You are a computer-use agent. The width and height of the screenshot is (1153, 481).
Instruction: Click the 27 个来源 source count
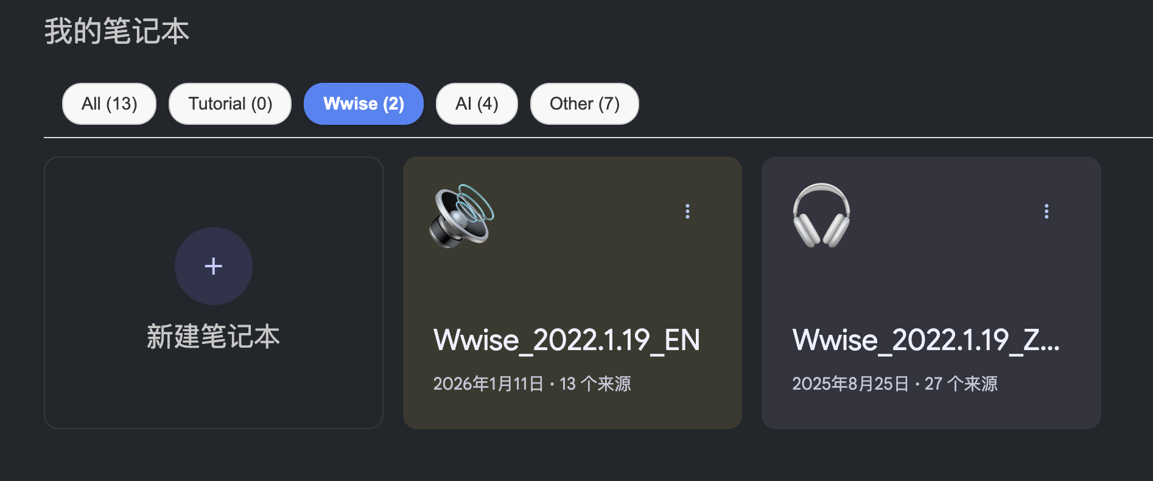pyautogui.click(x=961, y=384)
